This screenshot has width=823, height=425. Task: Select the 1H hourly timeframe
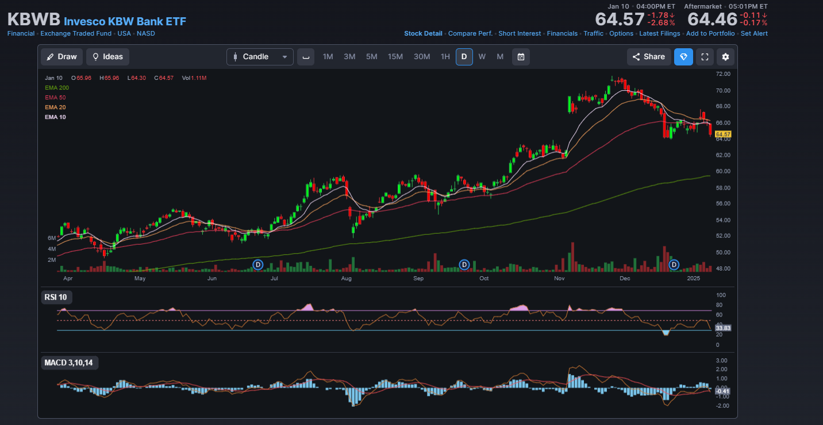[445, 57]
